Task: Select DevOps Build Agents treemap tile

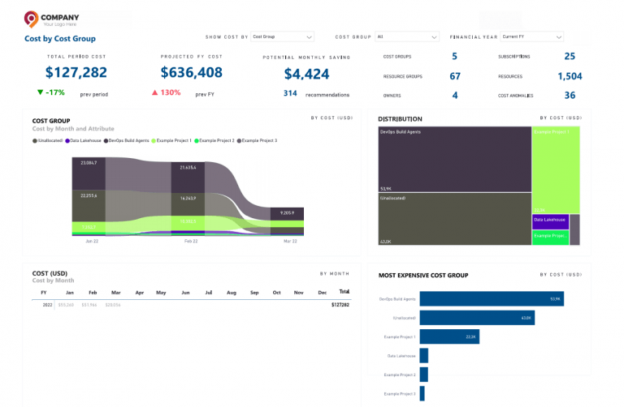Action: [x=454, y=159]
